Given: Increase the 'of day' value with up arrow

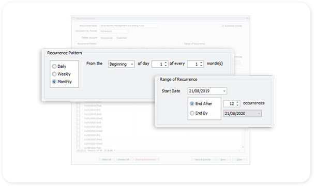Looking at the screenshot, I should click(166, 63).
